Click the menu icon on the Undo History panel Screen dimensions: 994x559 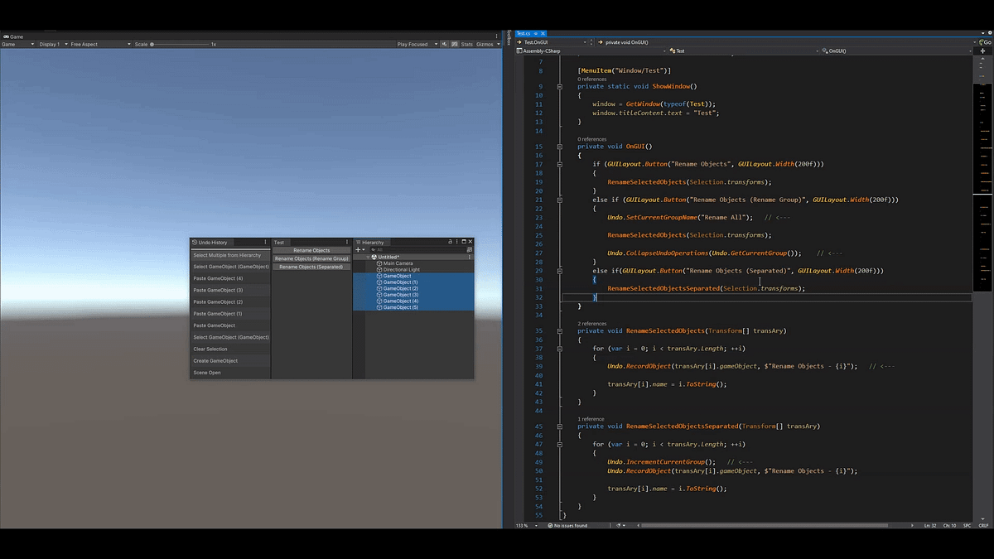click(x=265, y=242)
